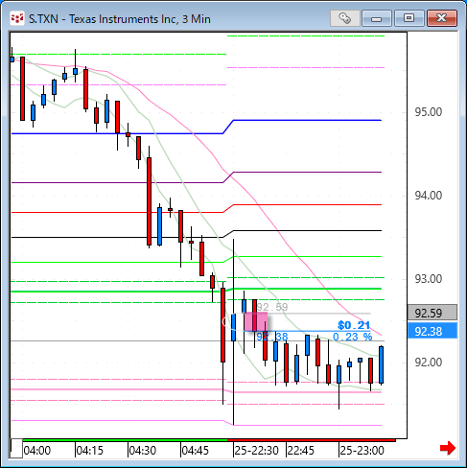The height and width of the screenshot is (468, 467).
Task: Click the 04:00 time axis label
Action: [x=37, y=451]
